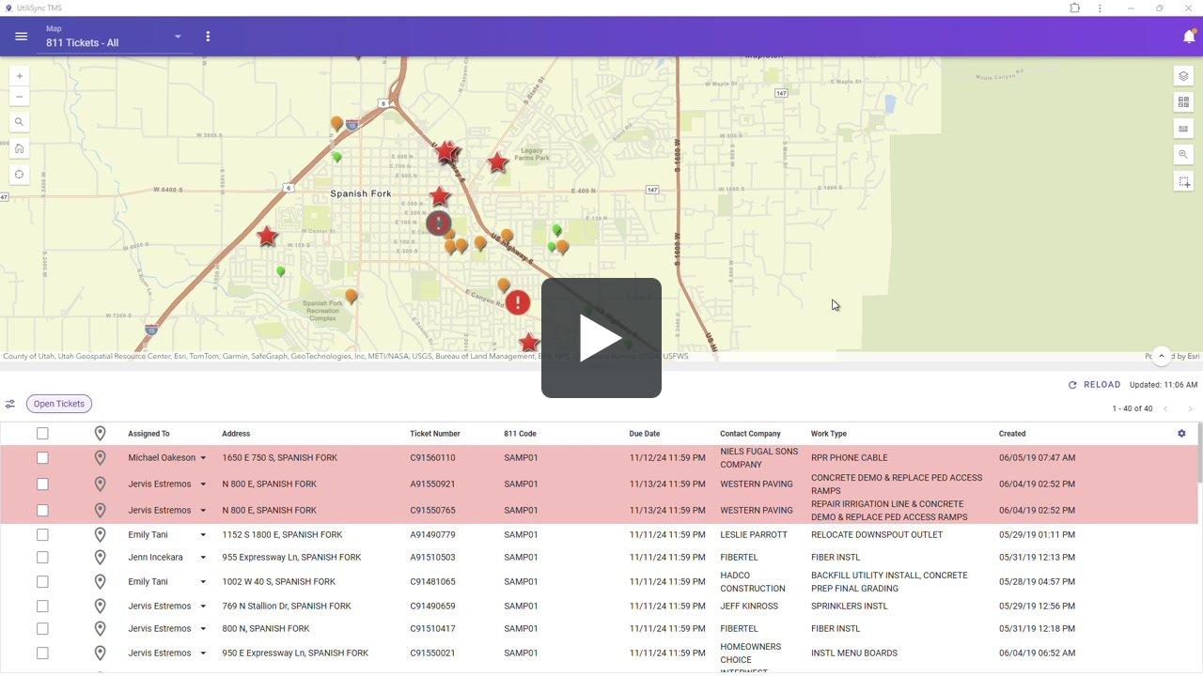Open the hamburger navigation menu
This screenshot has width=1203, height=676.
tap(21, 37)
